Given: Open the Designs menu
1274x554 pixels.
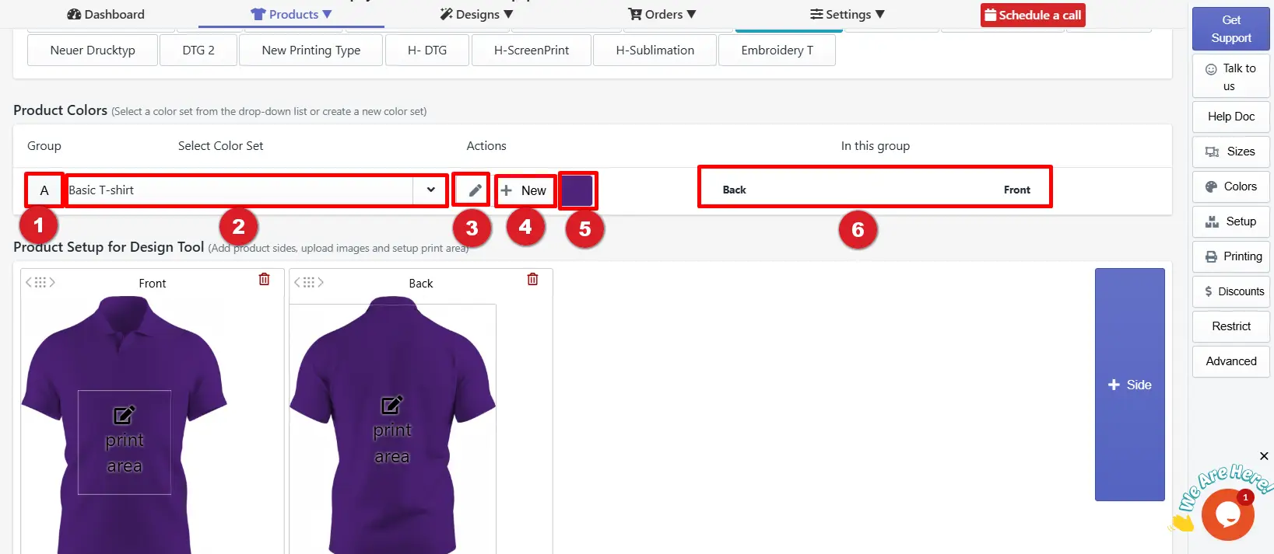Looking at the screenshot, I should [476, 14].
